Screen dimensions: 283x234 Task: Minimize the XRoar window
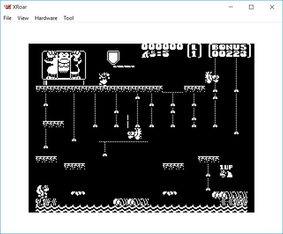pos(231,7)
